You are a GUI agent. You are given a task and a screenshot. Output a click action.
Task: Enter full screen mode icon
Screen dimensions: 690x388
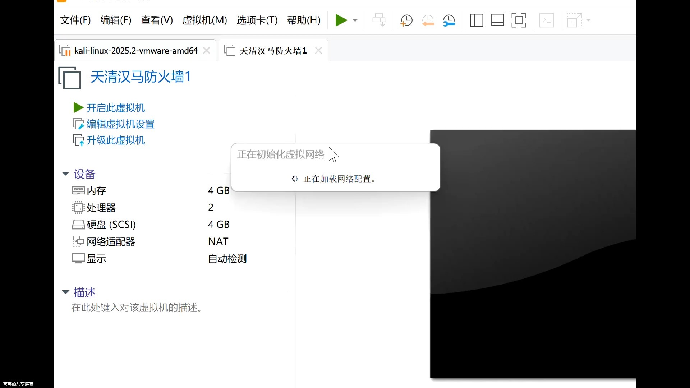tap(519, 20)
